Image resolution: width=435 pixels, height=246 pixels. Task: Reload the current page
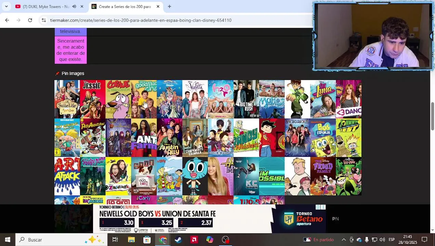click(x=30, y=20)
